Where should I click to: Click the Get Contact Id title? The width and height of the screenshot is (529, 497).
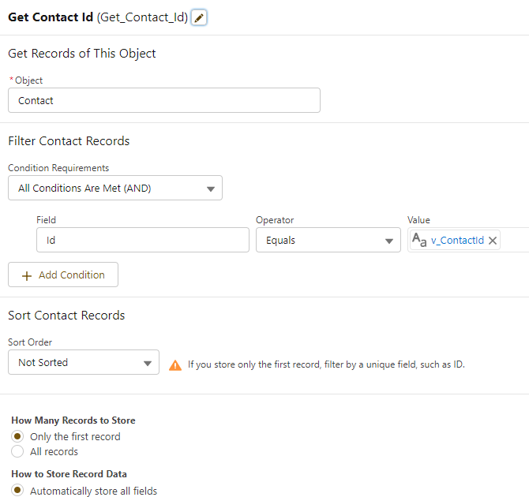coord(51,17)
